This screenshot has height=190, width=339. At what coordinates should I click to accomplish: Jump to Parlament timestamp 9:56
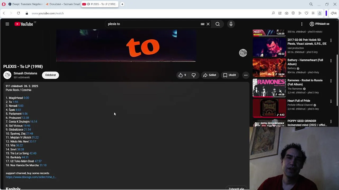tap(25, 114)
